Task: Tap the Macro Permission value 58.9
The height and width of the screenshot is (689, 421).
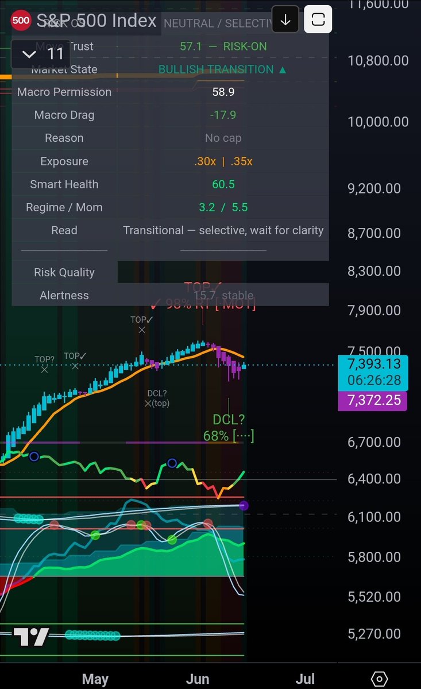Action: (x=223, y=92)
